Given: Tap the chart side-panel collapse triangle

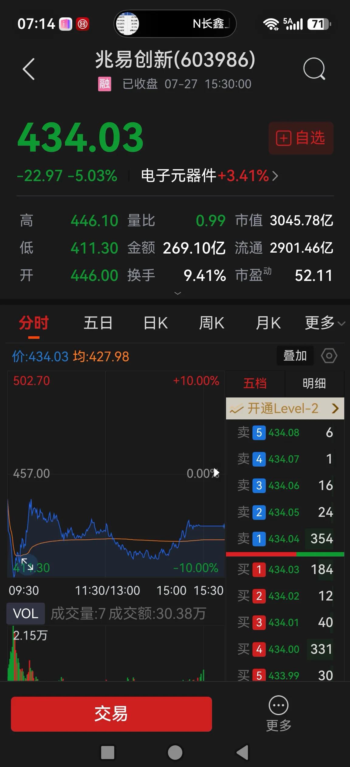Looking at the screenshot, I should pos(216,473).
